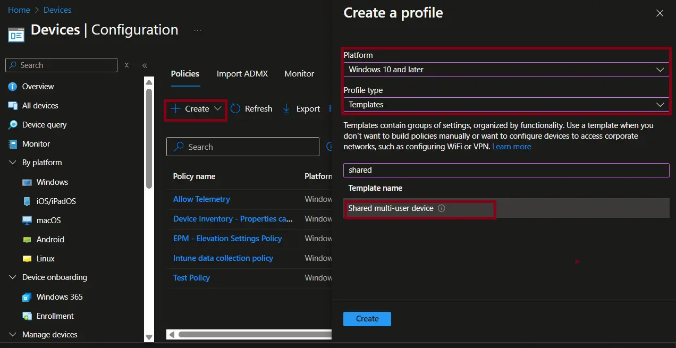Open the Profile type dropdown
This screenshot has height=348, width=676.
[x=506, y=105]
